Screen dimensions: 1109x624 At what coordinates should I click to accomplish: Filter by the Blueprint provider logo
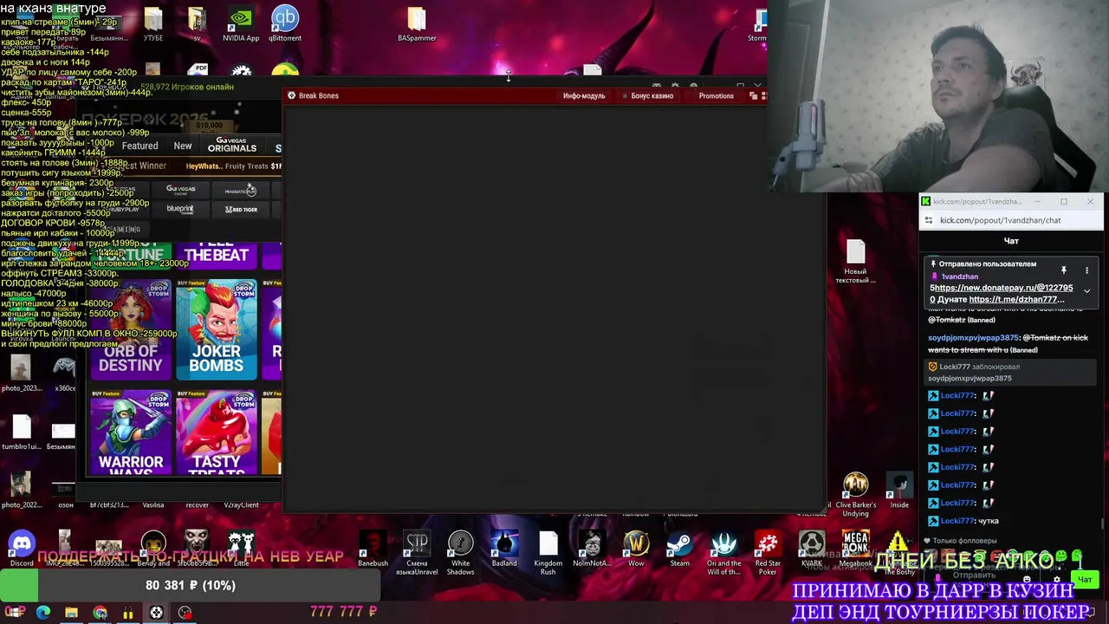pyautogui.click(x=180, y=209)
